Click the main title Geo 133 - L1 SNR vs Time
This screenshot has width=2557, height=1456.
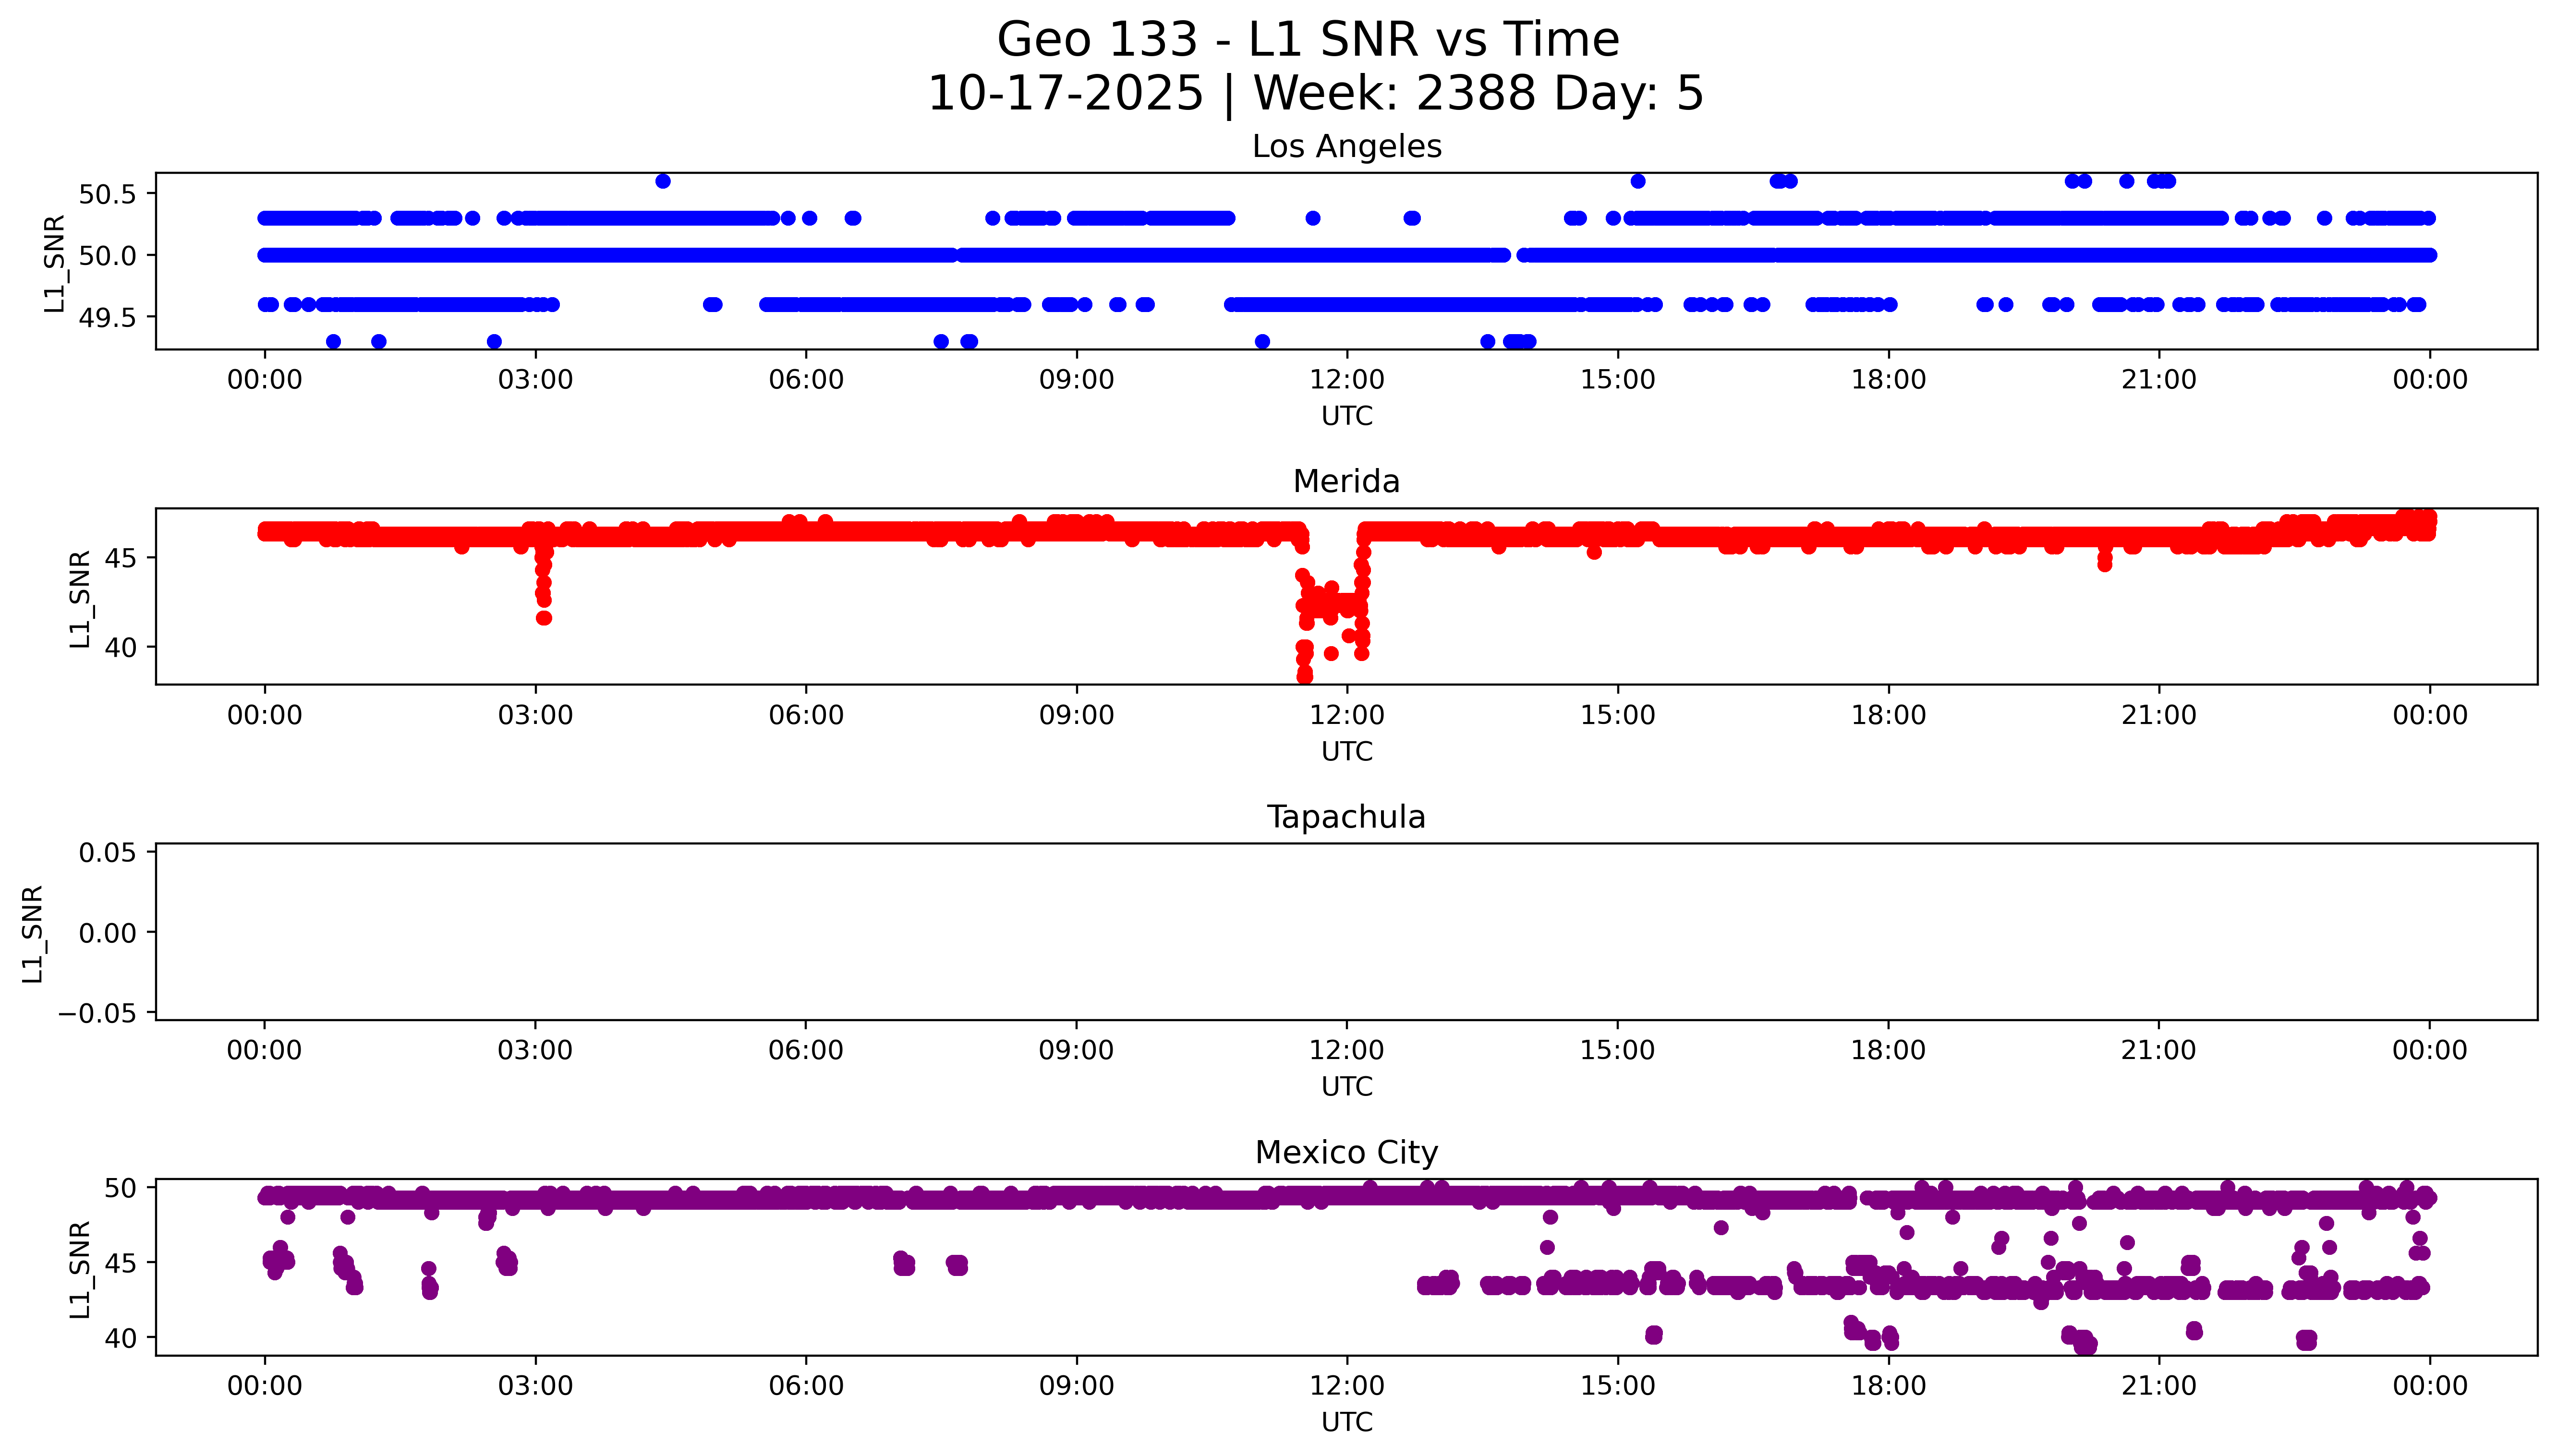(x=1308, y=40)
